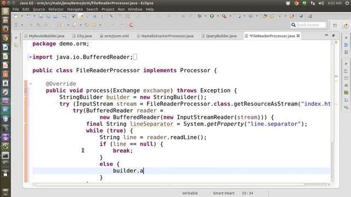This screenshot has height=197, width=351.
Task: Open the Trash launcher icon
Action: (x=5, y=192)
